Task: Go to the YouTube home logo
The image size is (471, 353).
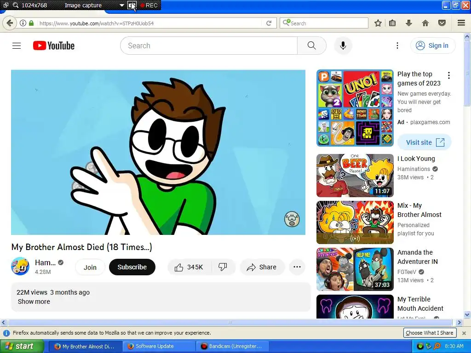Action: (54, 46)
